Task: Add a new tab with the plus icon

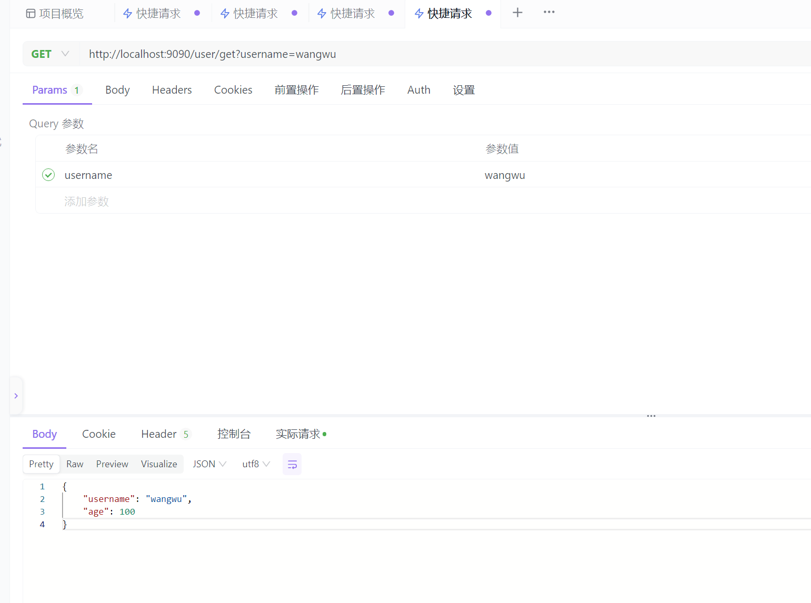Action: [517, 13]
